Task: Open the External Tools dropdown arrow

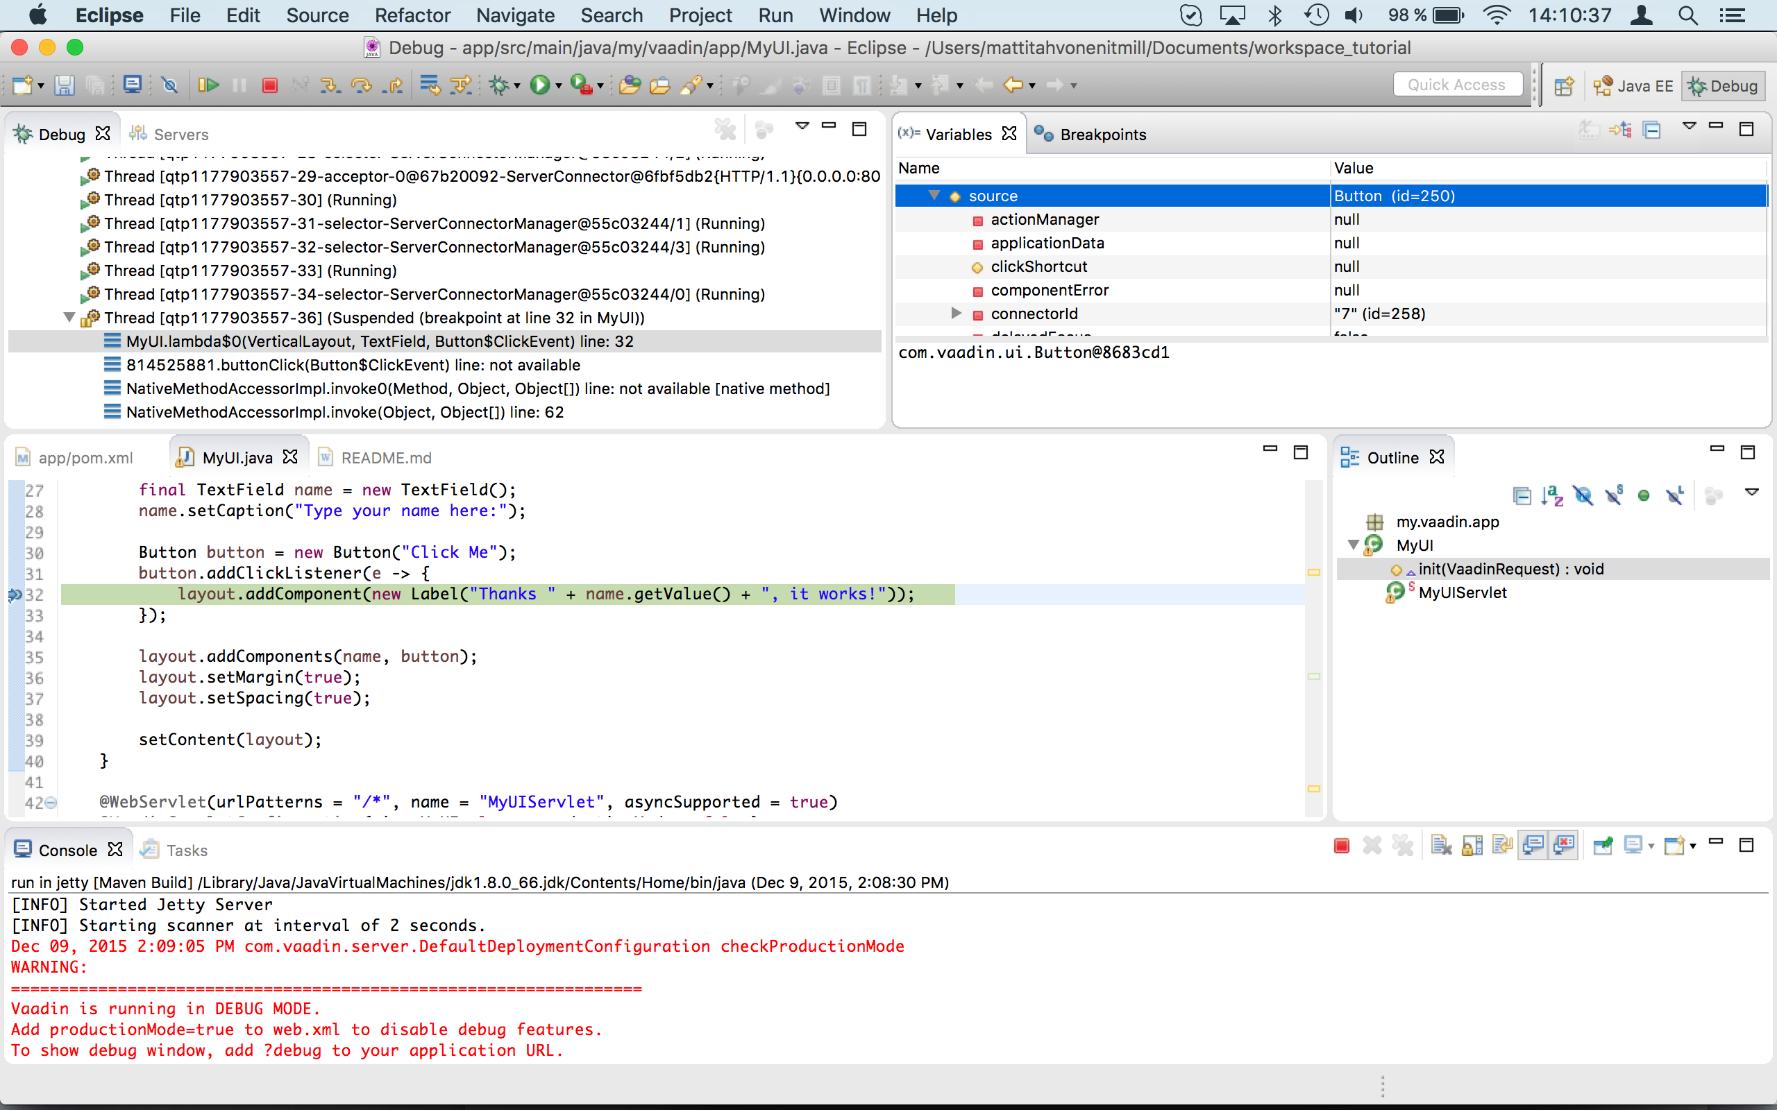Action: (x=600, y=87)
